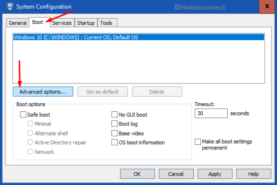Click the System Configuration title bar icon

10,6
